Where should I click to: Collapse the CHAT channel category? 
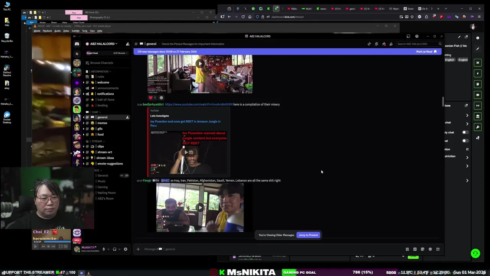click(95, 112)
